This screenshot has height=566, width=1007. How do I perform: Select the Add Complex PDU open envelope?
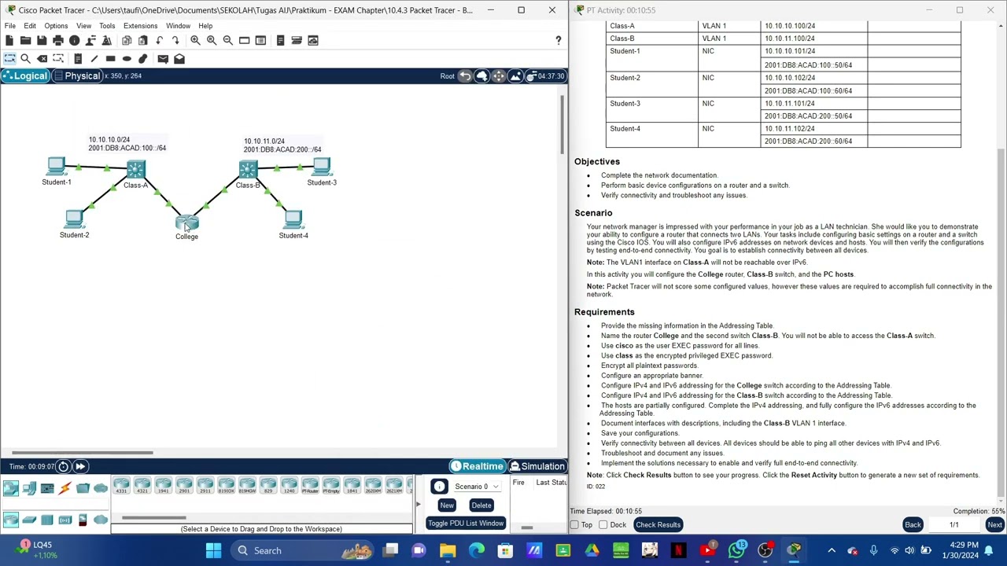pyautogui.click(x=179, y=59)
